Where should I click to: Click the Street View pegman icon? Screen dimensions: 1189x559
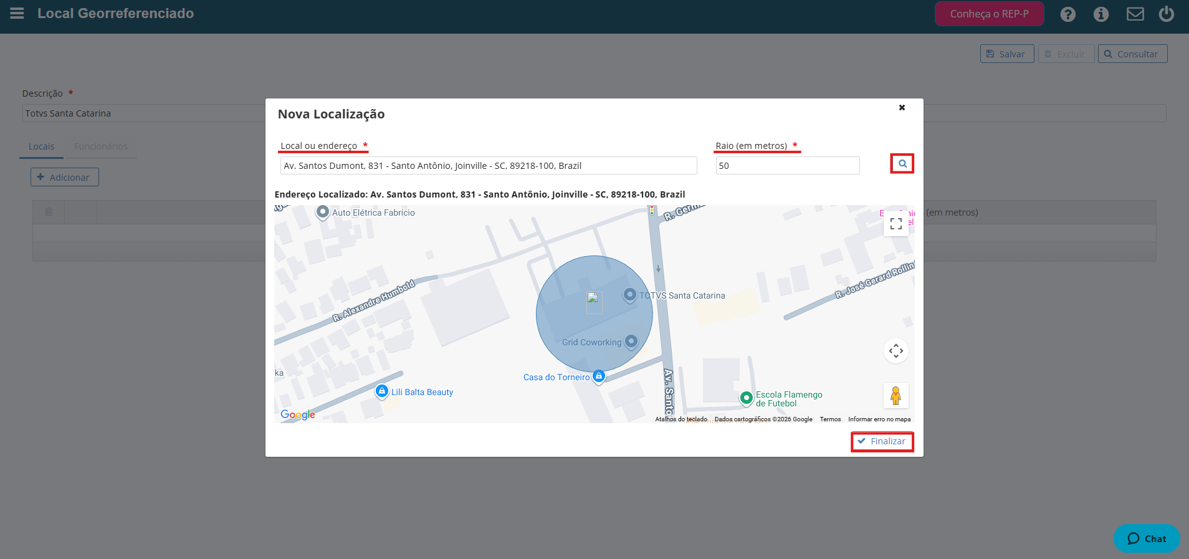[x=896, y=396]
